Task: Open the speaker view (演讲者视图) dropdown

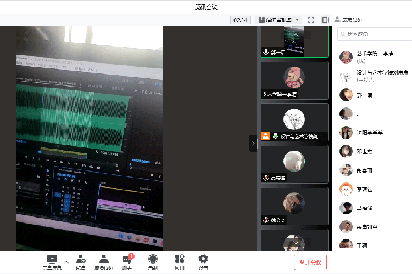Action: click(280, 20)
